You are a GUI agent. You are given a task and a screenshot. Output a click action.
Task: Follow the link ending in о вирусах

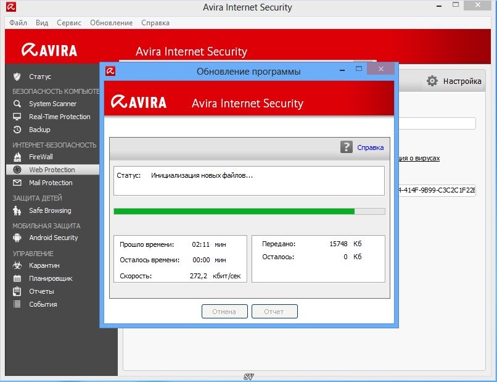[419, 158]
